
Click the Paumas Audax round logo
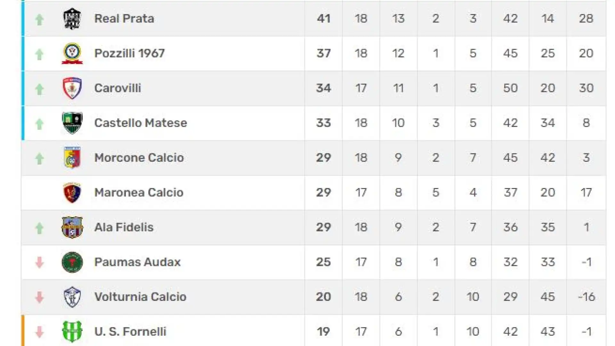(x=72, y=262)
